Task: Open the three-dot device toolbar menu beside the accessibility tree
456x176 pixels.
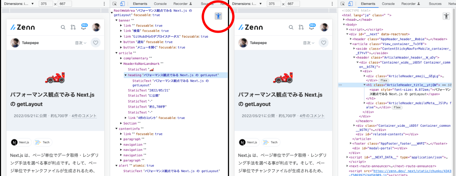Action: [104, 4]
